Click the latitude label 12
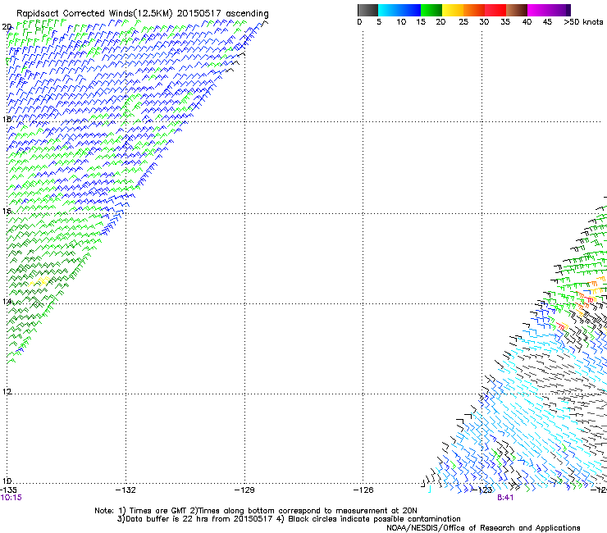Image resolution: width=607 pixels, height=533 pixels. point(7,391)
